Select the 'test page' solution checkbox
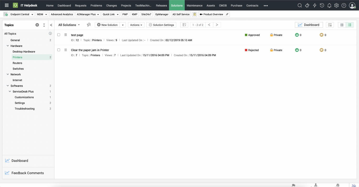The image size is (359, 187). [59, 35]
